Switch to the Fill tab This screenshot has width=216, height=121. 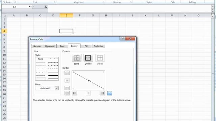(86, 46)
